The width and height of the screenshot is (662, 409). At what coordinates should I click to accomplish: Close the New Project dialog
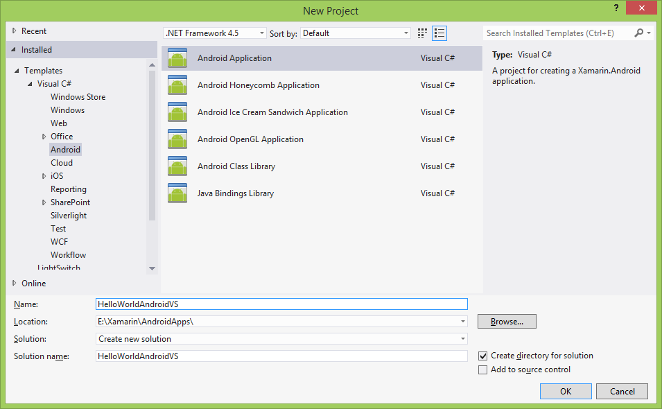coord(641,8)
